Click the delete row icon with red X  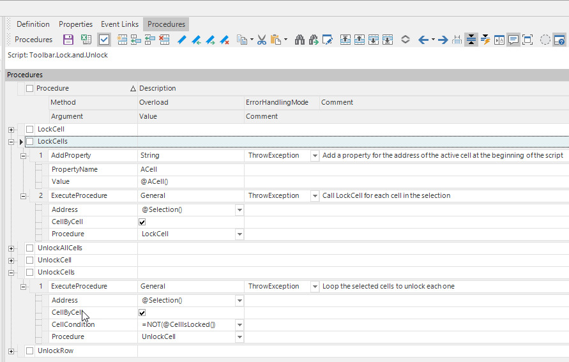(164, 40)
